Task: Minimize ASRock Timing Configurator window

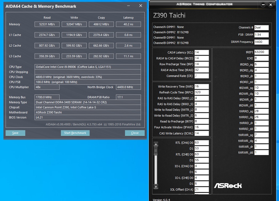Action: pos(263,5)
